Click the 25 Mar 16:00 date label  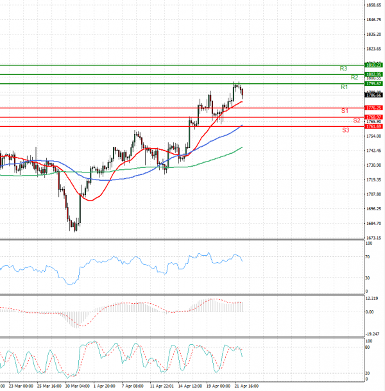tap(49, 386)
